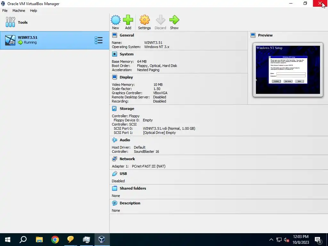Click the WINNT3.51 NT machine icon
Screen dimensions: 328x246
10,40
